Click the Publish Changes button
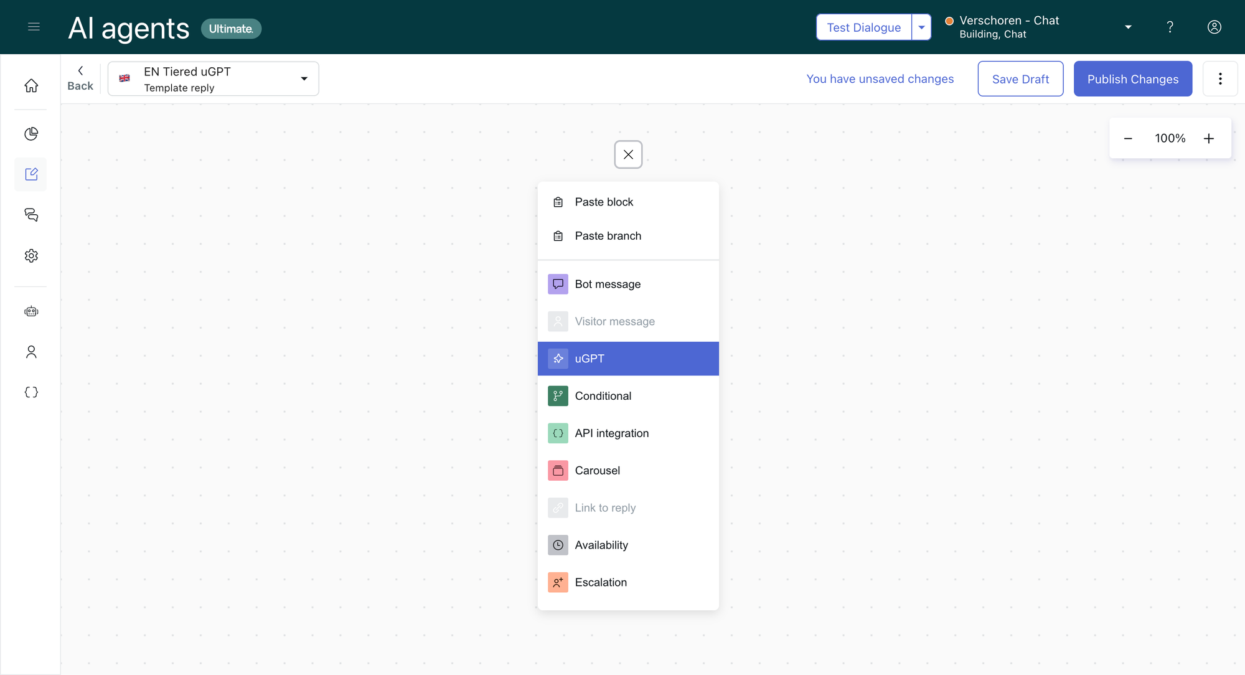 [x=1132, y=79]
